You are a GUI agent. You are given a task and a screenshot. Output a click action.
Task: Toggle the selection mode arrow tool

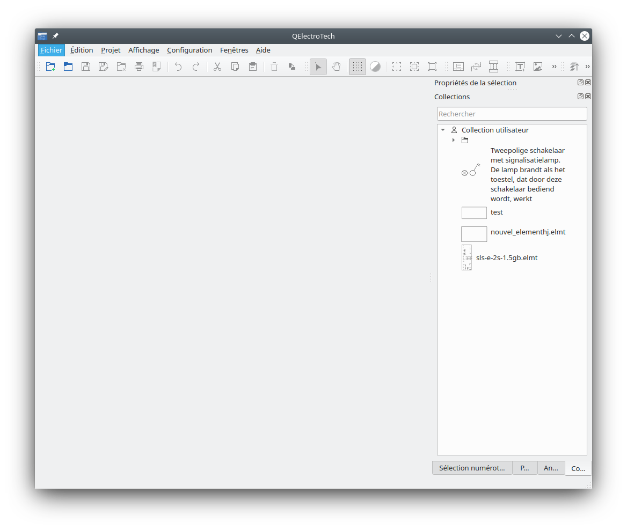(x=318, y=67)
